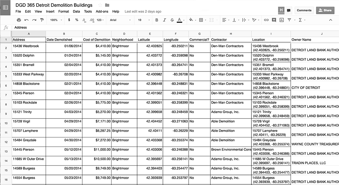Open the borders menu
The height and width of the screenshot is (185, 339).
pyautogui.click(x=202, y=20)
